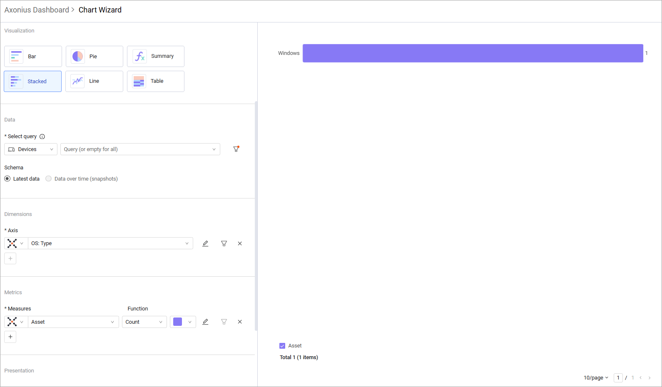Remove the OS: Type axis row
662x387 pixels.
tap(240, 243)
